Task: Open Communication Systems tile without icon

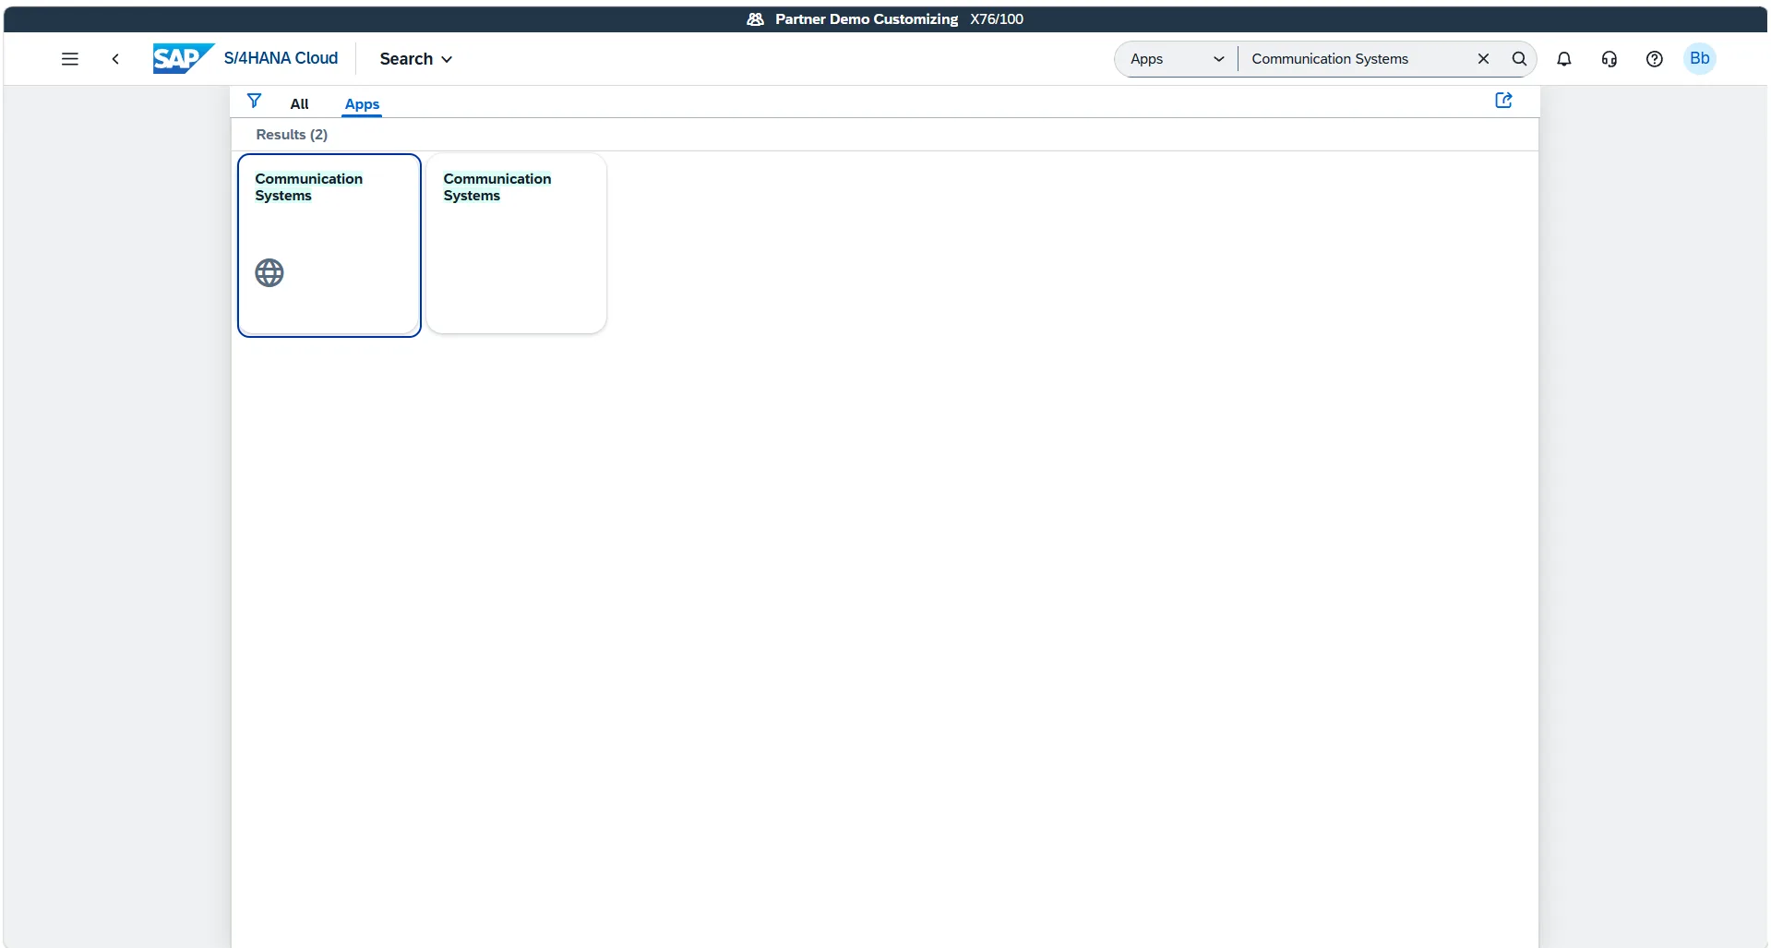Action: (x=516, y=244)
